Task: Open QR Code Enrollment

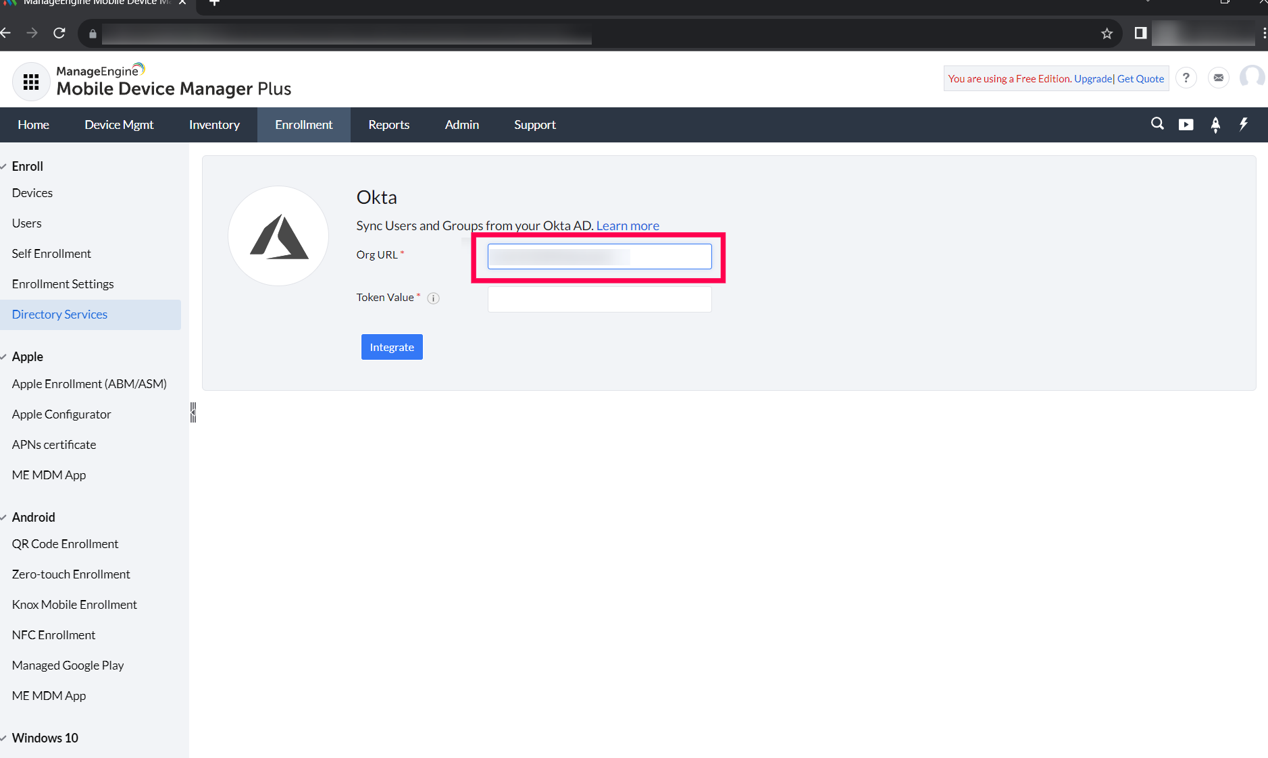Action: [65, 544]
